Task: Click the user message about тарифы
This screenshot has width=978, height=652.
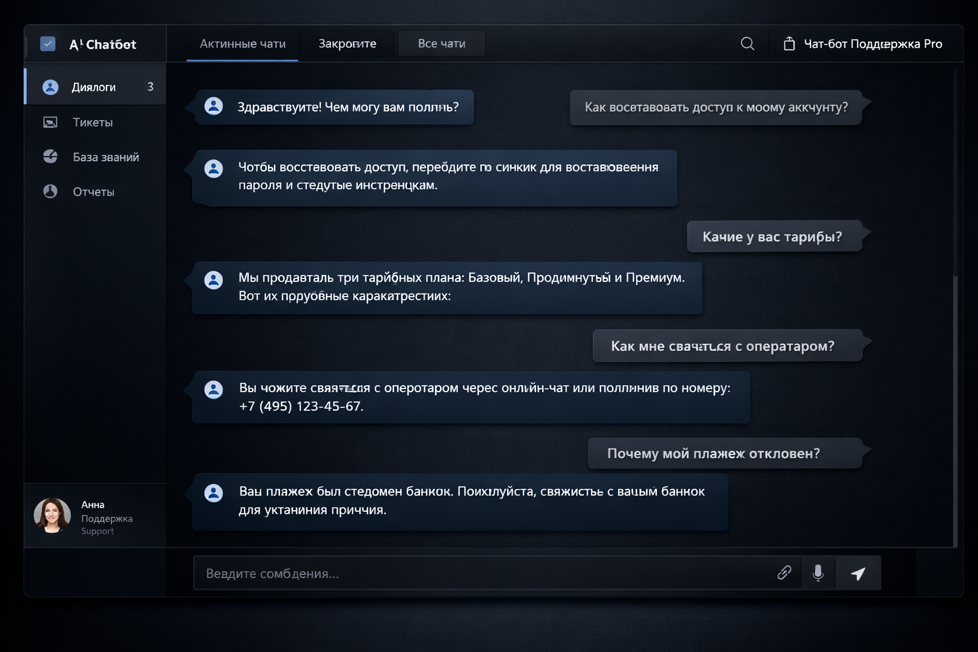Action: tap(774, 237)
